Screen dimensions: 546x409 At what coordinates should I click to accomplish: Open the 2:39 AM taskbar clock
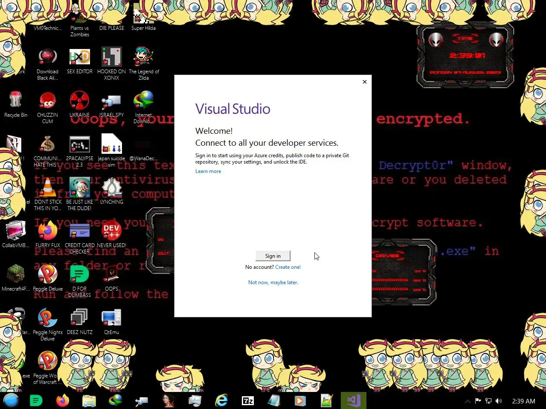(523, 401)
